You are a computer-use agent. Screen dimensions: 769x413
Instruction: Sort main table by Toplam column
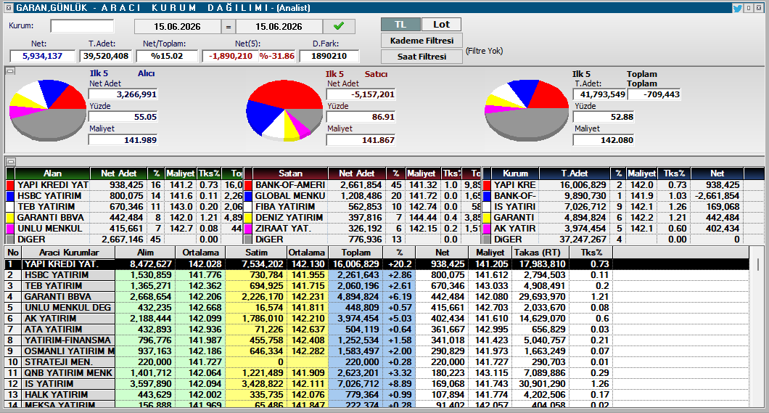pos(356,252)
